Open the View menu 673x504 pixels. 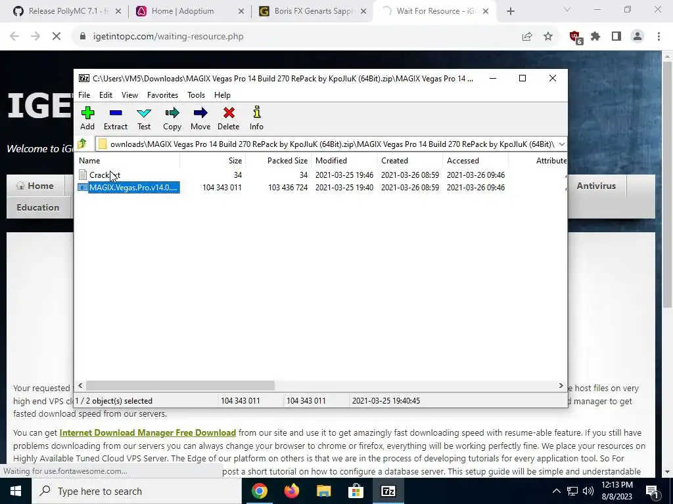[129, 95]
